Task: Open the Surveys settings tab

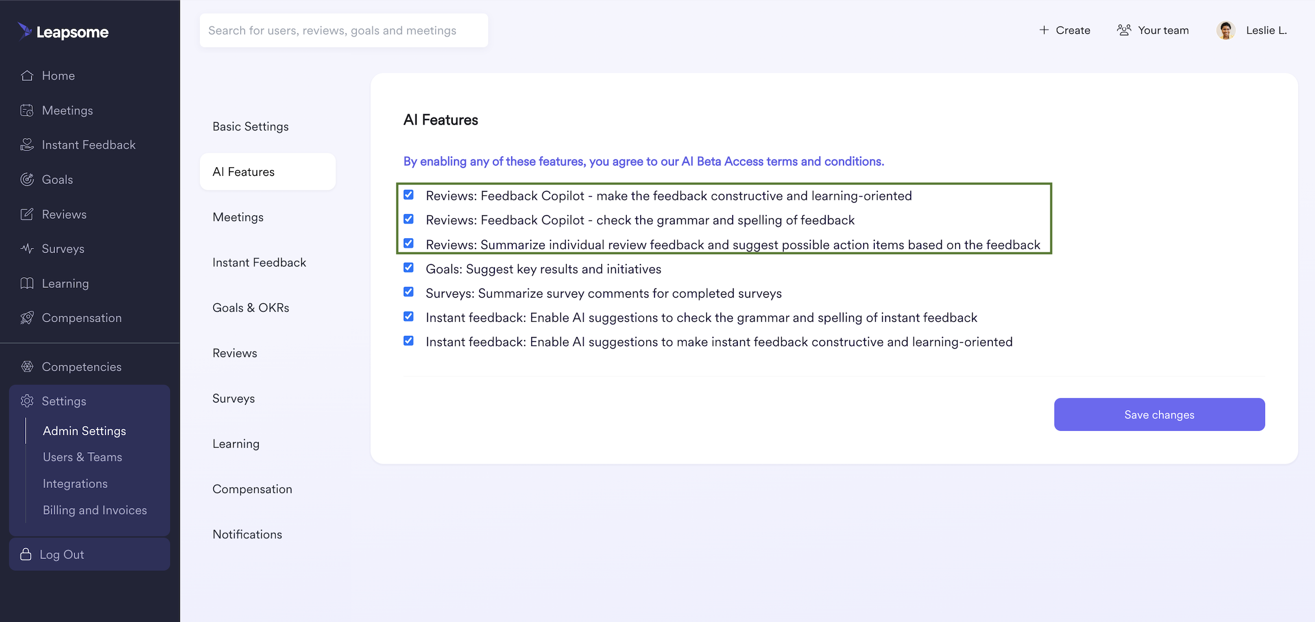Action: click(234, 398)
